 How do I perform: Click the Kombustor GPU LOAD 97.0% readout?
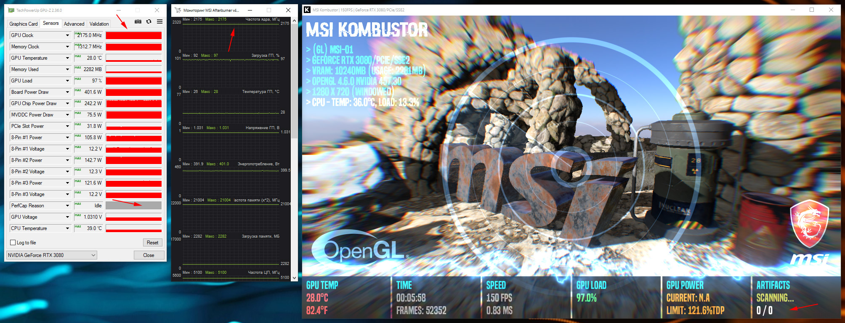(587, 298)
